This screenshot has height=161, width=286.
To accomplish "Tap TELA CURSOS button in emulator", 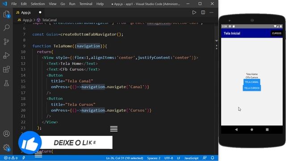I will 252,88.
